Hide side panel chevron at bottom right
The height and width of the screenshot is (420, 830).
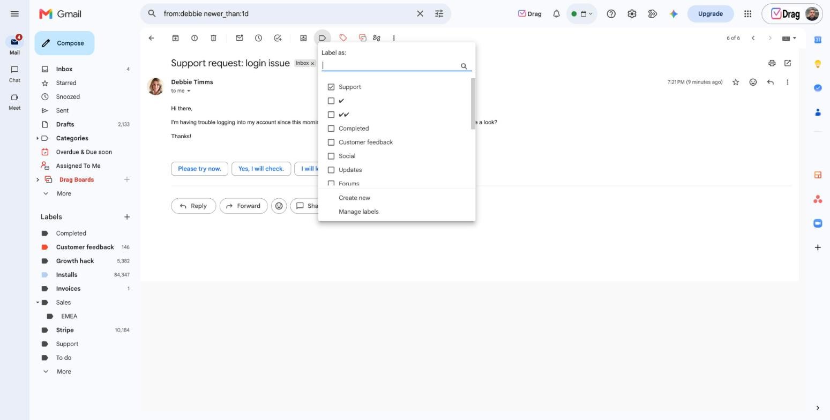(x=818, y=408)
